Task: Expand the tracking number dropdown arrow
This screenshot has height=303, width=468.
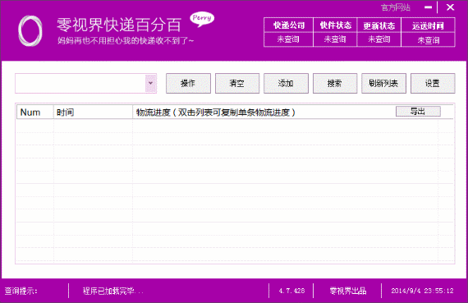Action: tap(151, 83)
